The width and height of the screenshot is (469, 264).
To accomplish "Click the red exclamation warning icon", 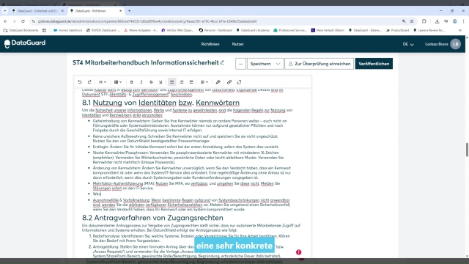I will [298, 252].
